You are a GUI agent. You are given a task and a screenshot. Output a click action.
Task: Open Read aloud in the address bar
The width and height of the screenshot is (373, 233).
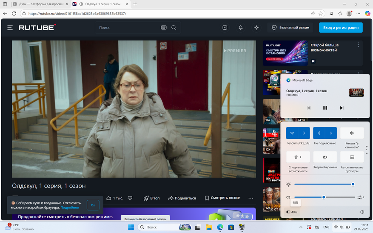pyautogui.click(x=312, y=14)
